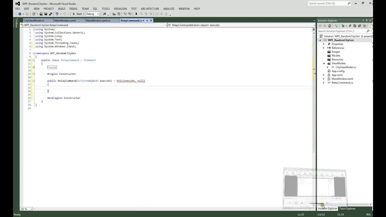Open the Debug configuration dropdown
Image resolution: width=386 pixels, height=217 pixels.
[92, 14]
